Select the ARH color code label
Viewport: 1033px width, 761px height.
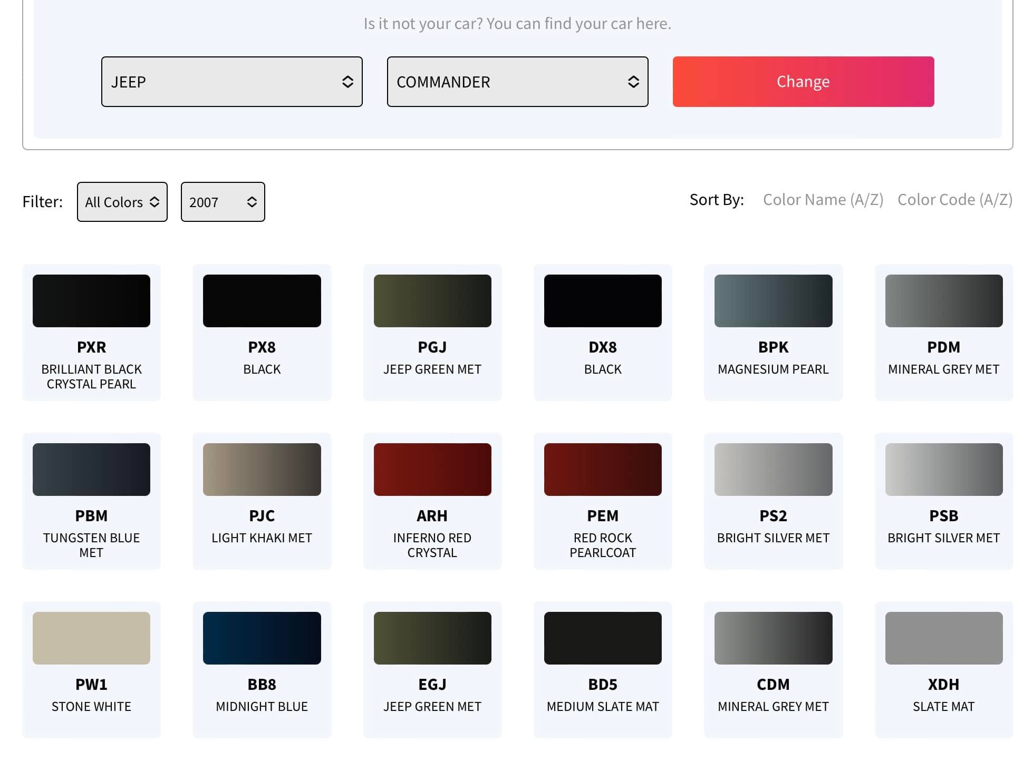pyautogui.click(x=432, y=516)
